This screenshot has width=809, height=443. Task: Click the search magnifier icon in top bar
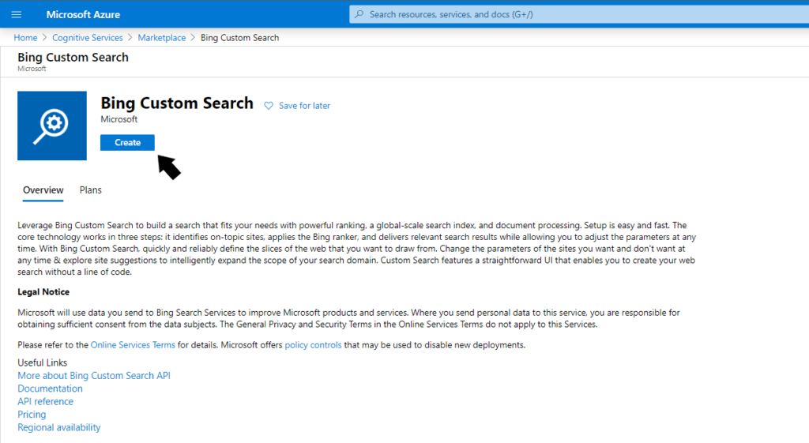click(359, 14)
